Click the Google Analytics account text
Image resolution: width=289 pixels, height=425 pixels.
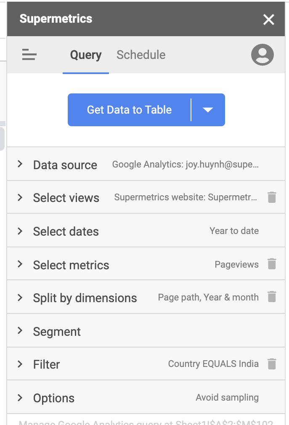coord(185,165)
